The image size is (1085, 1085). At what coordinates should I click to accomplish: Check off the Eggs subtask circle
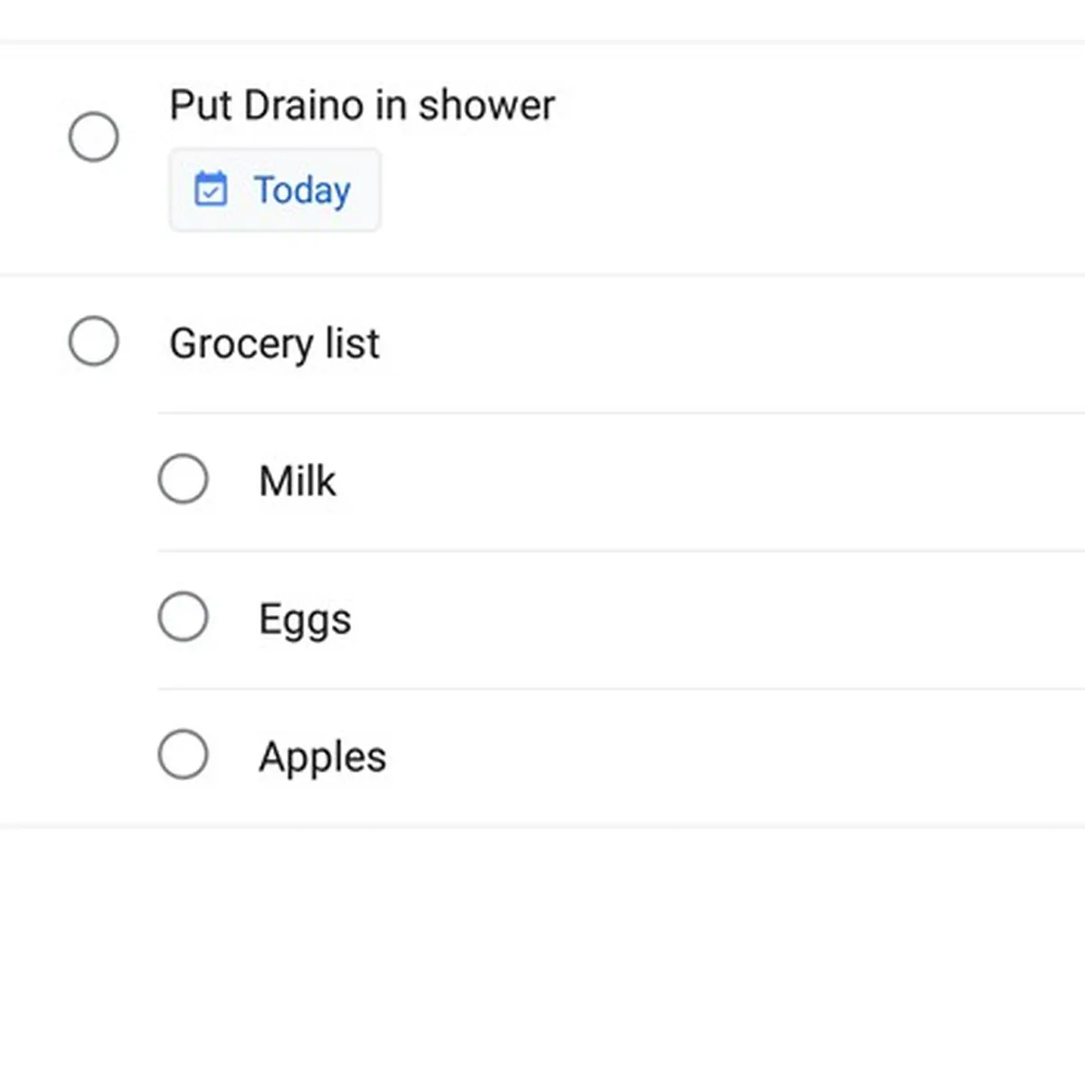click(x=184, y=618)
